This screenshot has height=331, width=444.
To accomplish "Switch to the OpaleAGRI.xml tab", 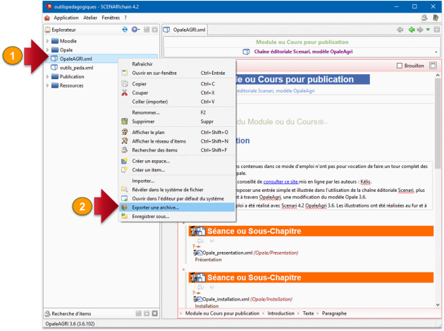I will pos(185,30).
